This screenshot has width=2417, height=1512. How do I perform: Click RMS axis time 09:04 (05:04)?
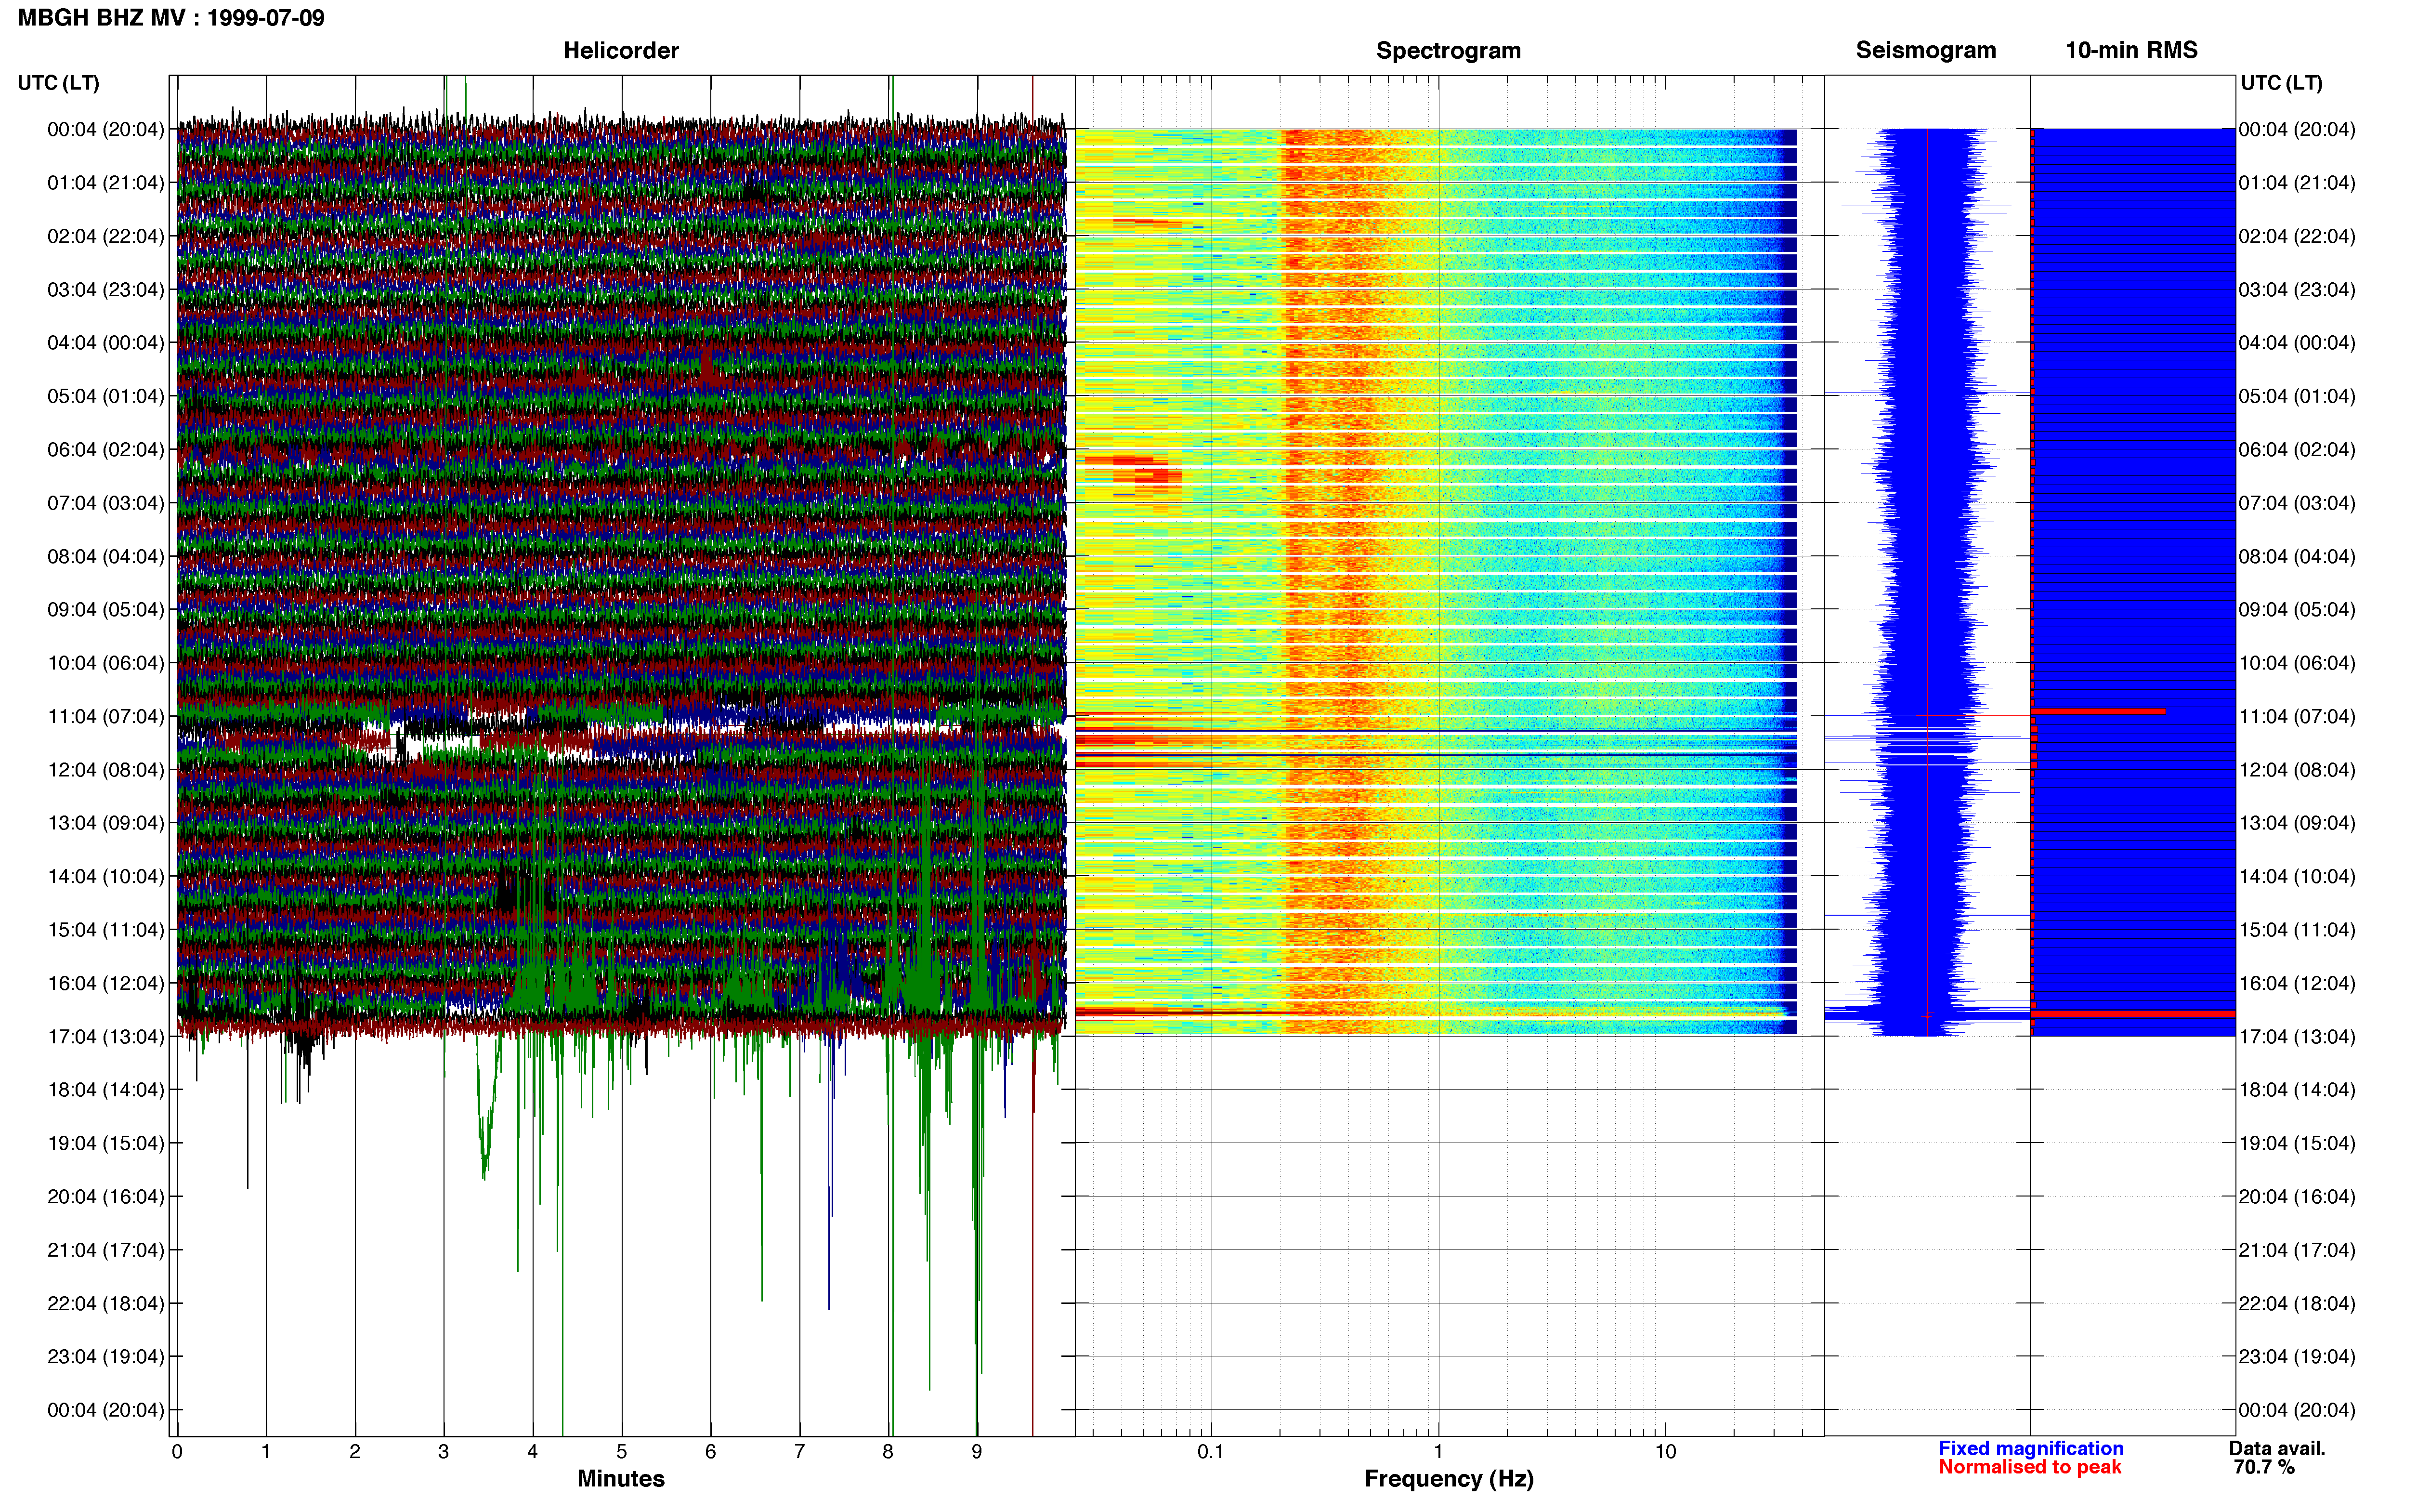click(x=2297, y=610)
